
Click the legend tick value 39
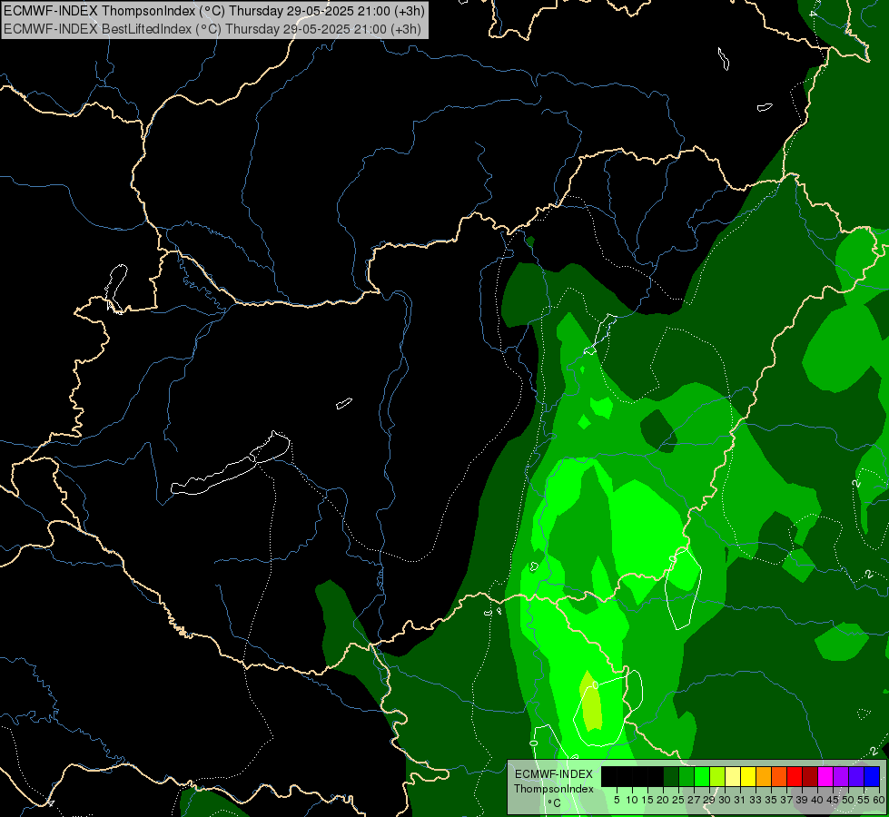point(802,800)
